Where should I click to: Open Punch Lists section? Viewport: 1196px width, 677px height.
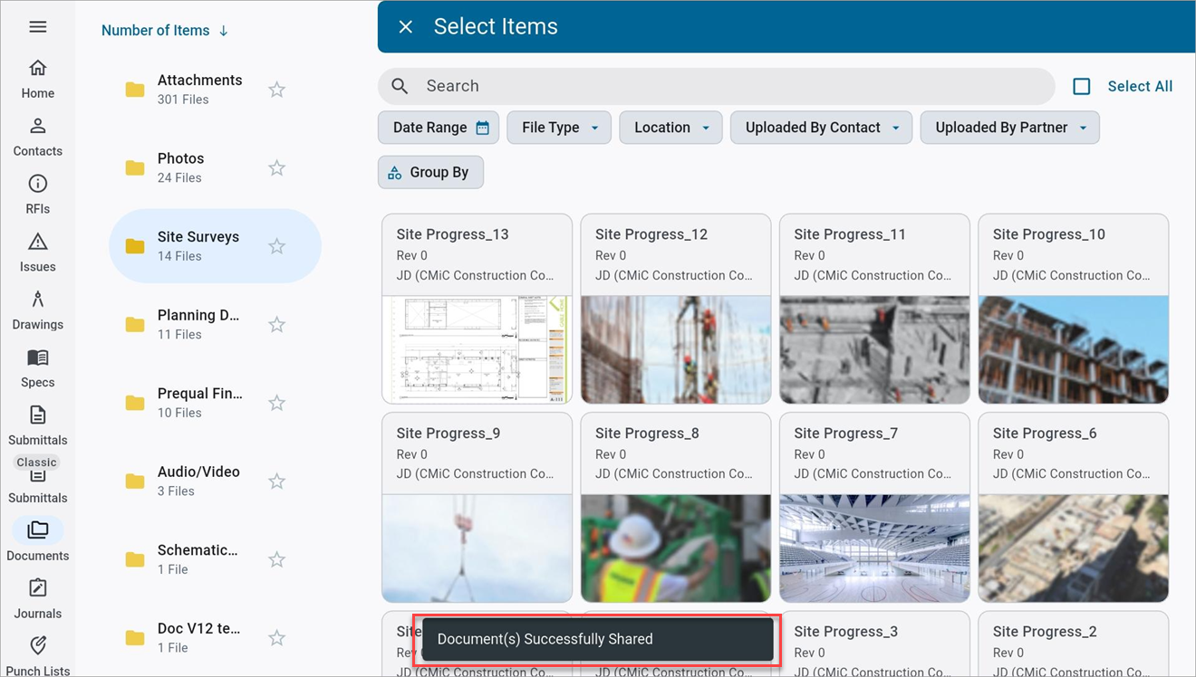pyautogui.click(x=37, y=656)
